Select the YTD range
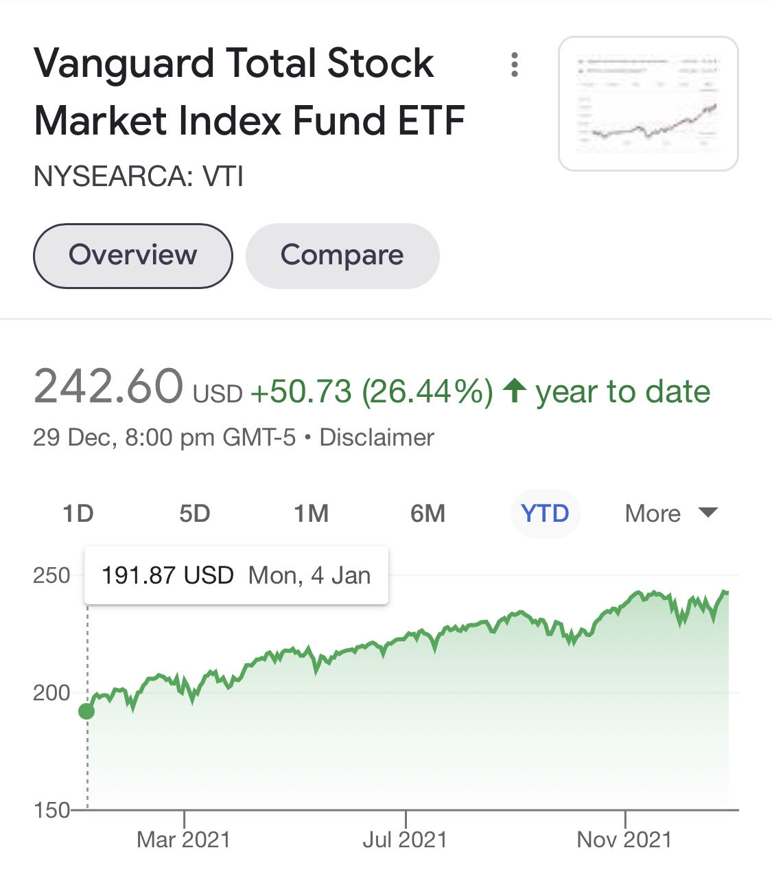The width and height of the screenshot is (772, 872). tap(545, 514)
